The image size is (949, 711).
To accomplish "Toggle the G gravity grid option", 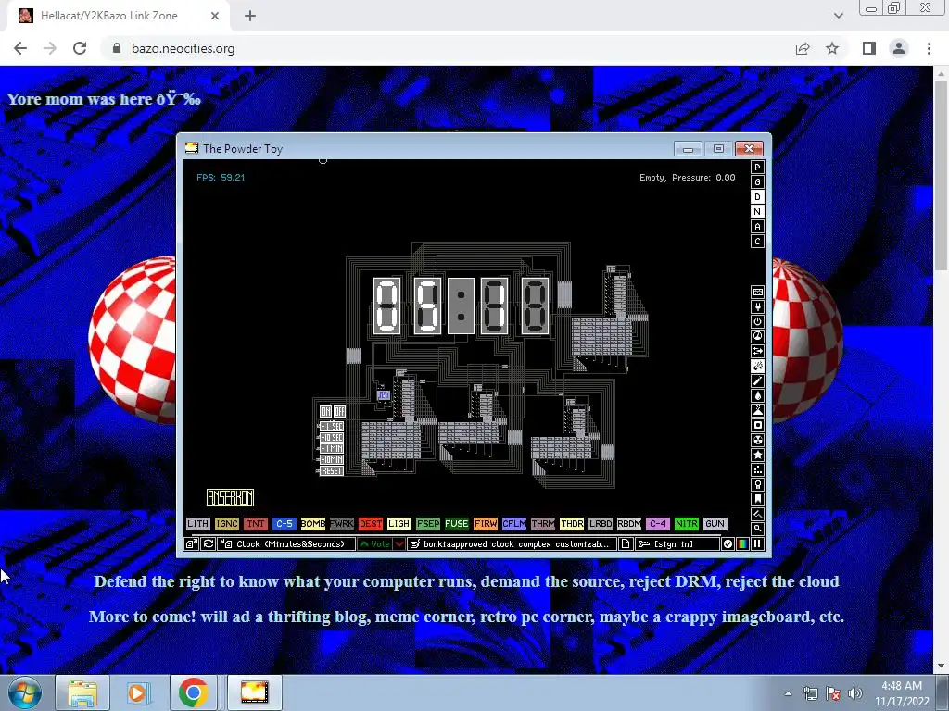I will point(757,182).
